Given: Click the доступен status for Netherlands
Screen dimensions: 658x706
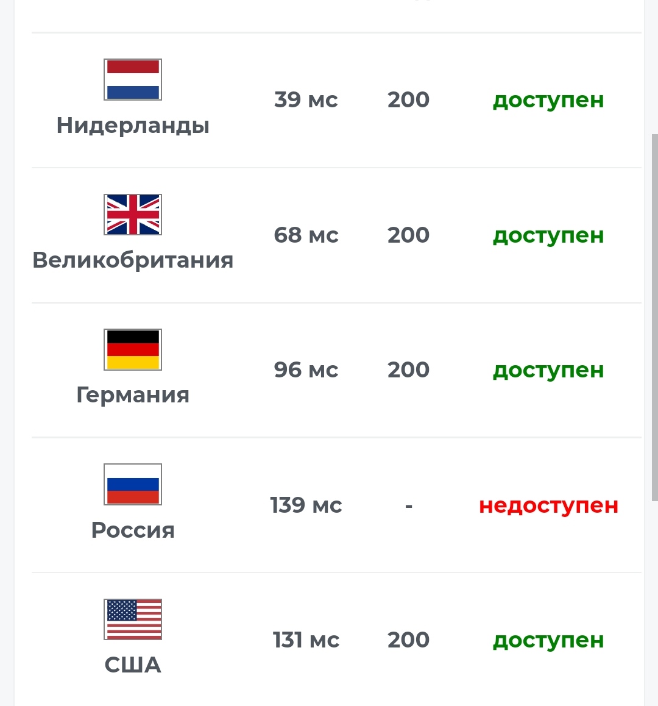Looking at the screenshot, I should 548,101.
